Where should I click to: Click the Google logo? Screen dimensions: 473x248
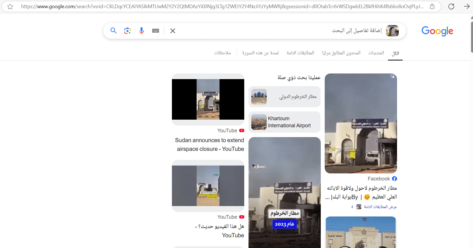tap(437, 31)
